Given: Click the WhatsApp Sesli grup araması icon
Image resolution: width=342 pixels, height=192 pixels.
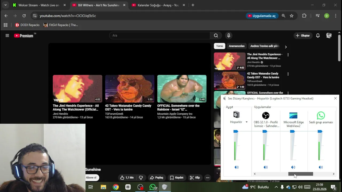Looking at the screenshot, I should [x=321, y=115].
